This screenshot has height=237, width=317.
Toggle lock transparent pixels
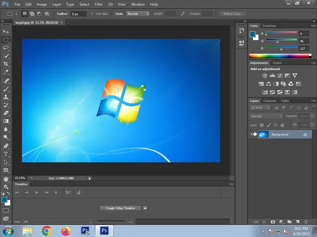[262, 125]
